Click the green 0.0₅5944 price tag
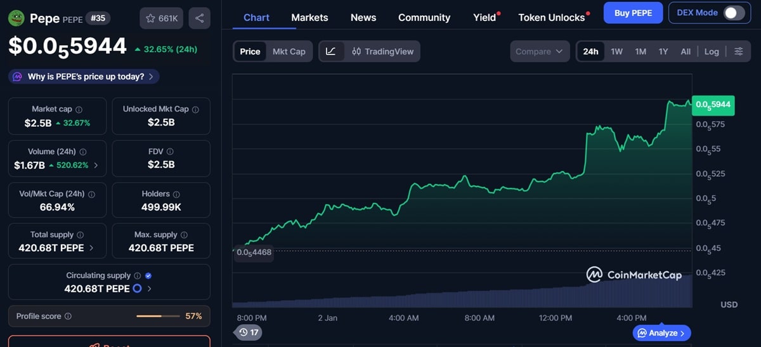This screenshot has width=761, height=347. pyautogui.click(x=713, y=104)
